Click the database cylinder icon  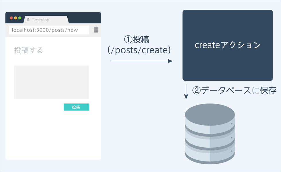click(210, 134)
